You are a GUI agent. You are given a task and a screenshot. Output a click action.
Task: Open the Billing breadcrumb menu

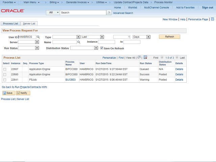pyautogui.click(x=54, y=2)
